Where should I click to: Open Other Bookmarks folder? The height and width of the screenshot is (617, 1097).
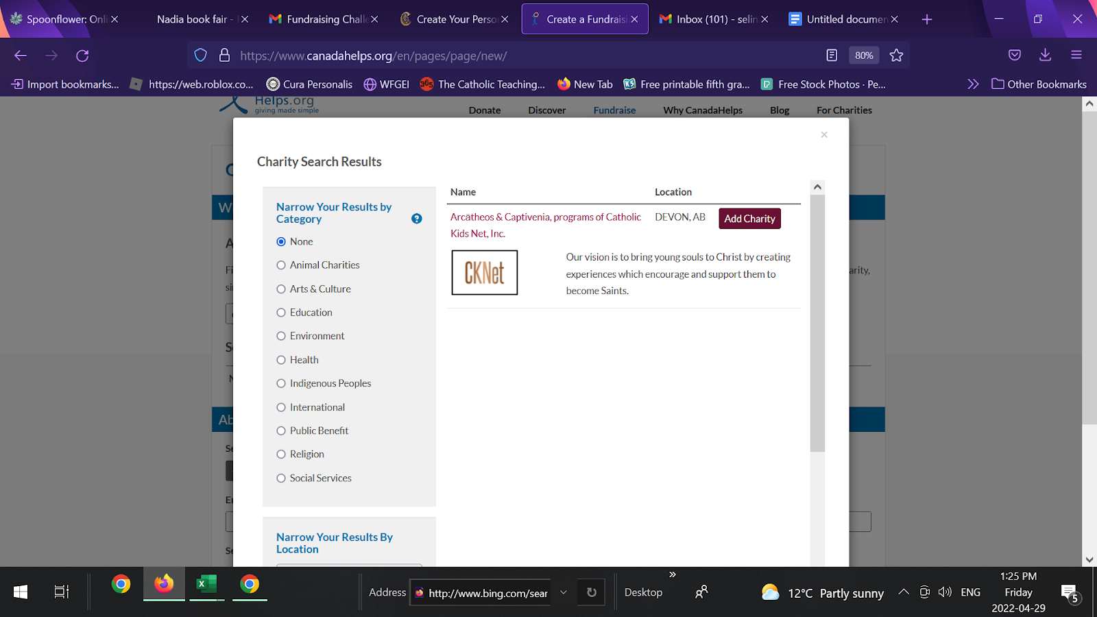click(x=1039, y=84)
